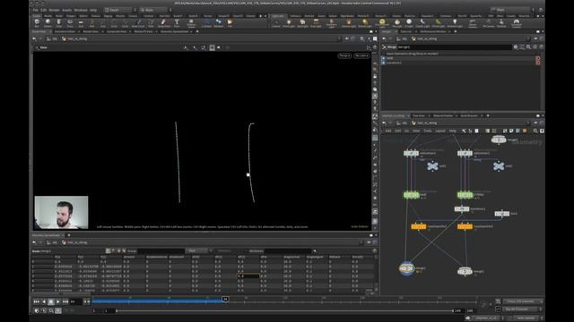The height and width of the screenshot is (322, 574).
Task: Open the spreadsheet View dropdown
Action: pos(197,250)
